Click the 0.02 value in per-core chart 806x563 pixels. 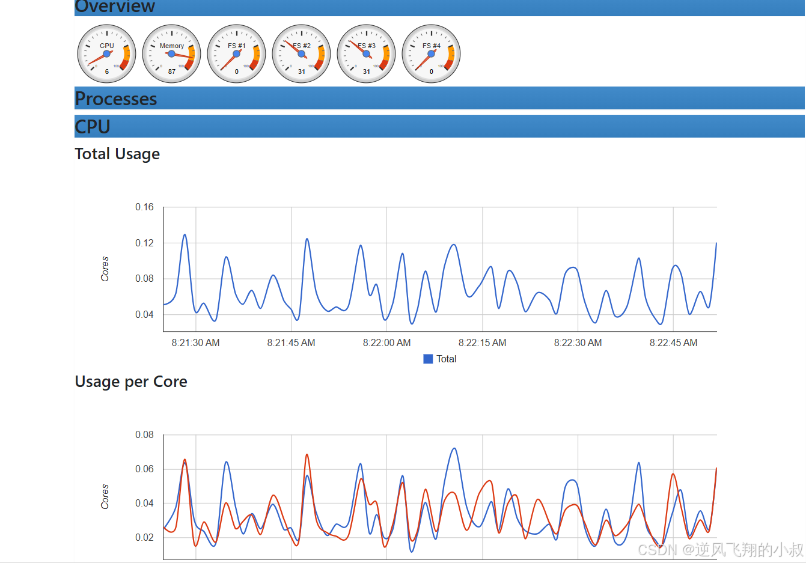[144, 538]
